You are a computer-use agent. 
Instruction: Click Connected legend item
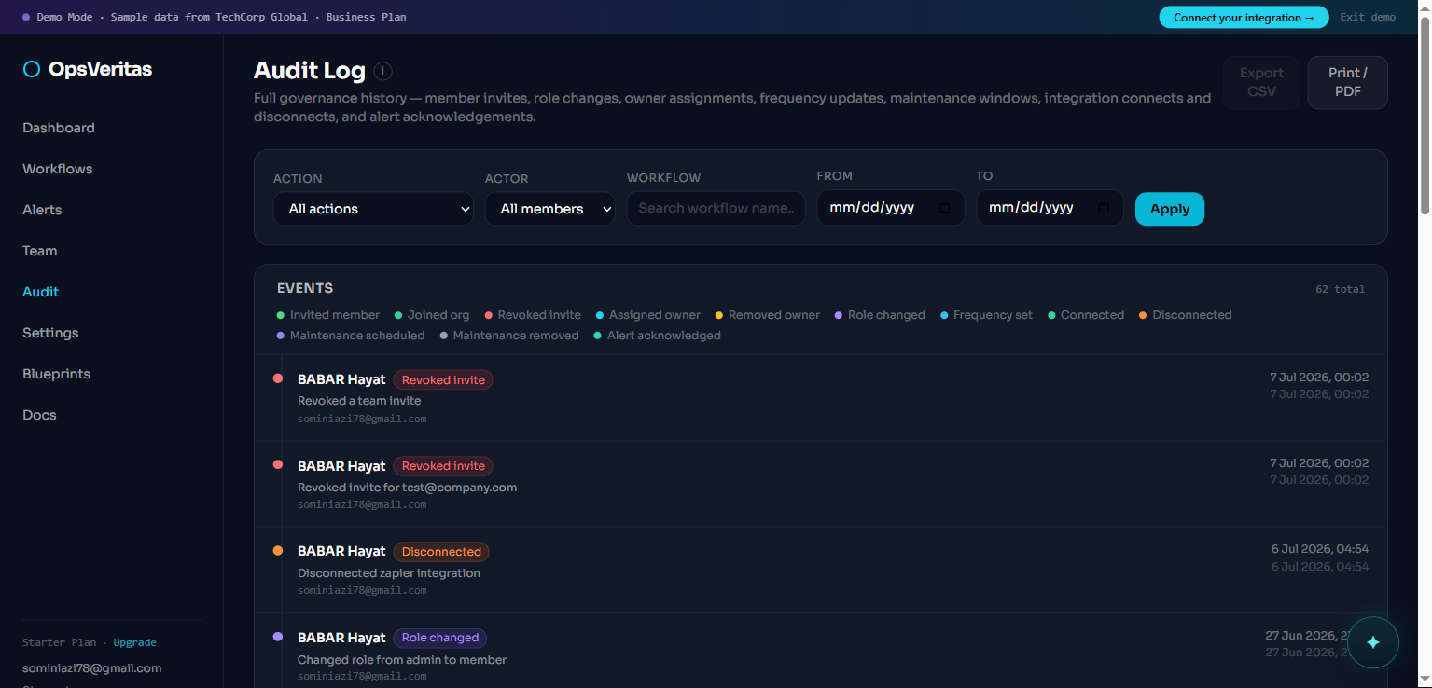pos(1086,315)
